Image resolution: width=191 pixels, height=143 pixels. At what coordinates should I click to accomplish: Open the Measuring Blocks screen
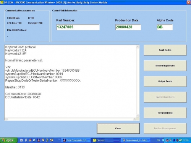pos(165,66)
